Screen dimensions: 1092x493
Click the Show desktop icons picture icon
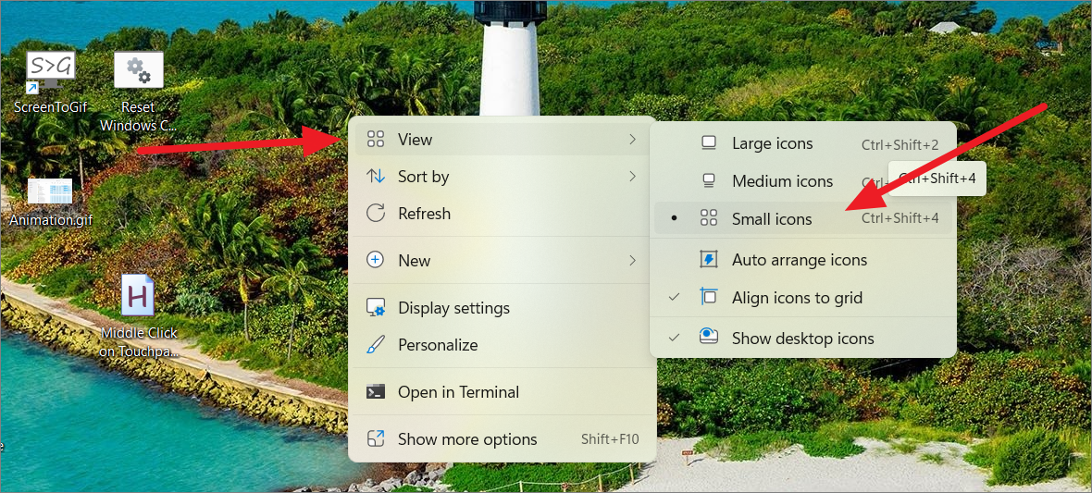tap(708, 337)
